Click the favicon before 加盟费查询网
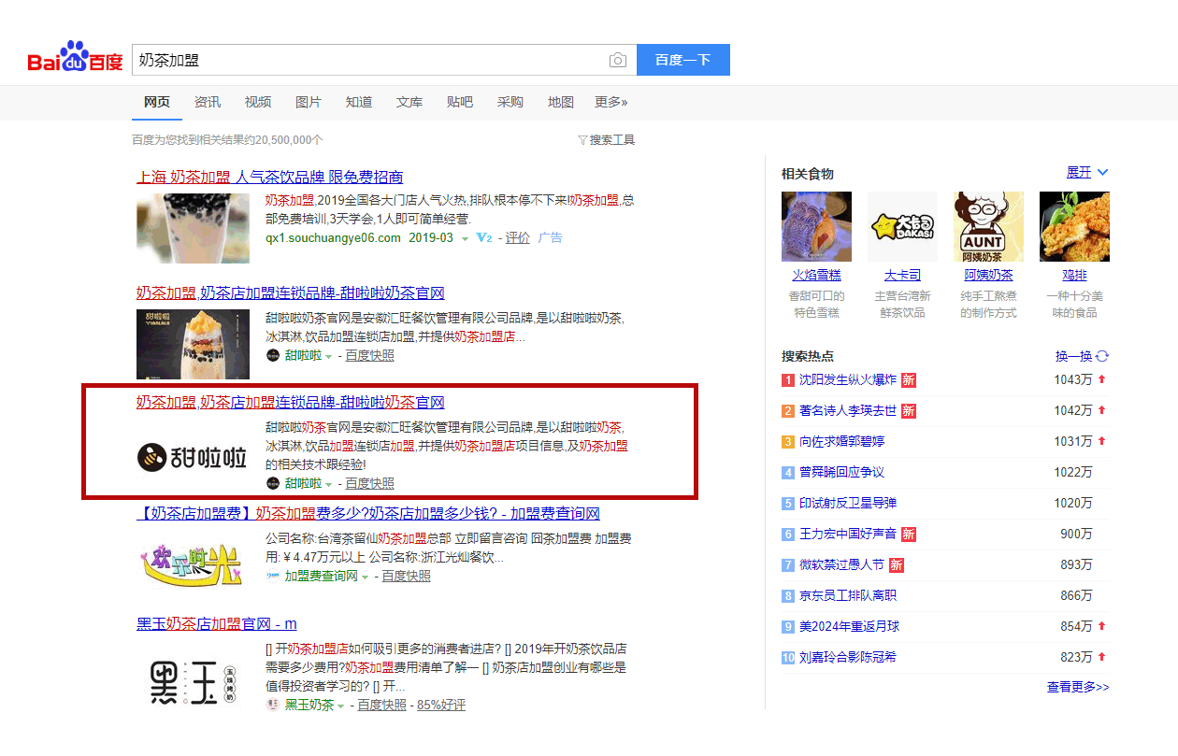This screenshot has width=1178, height=756. pos(272,577)
